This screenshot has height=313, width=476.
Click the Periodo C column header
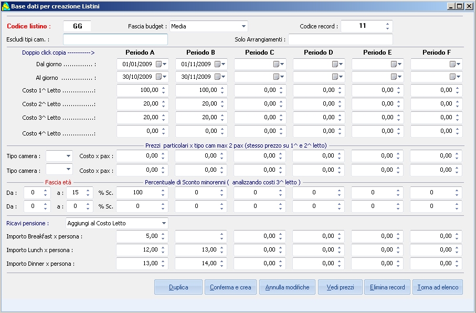(260, 53)
